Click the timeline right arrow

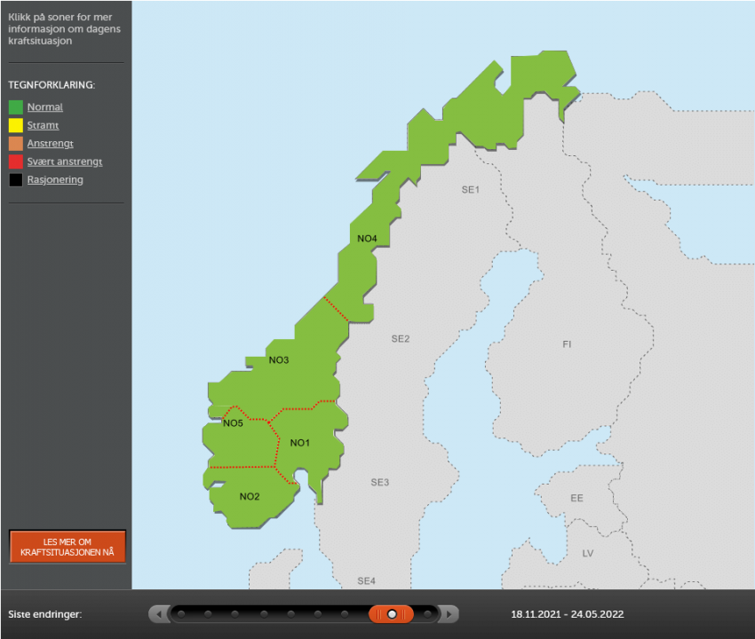[449, 613]
